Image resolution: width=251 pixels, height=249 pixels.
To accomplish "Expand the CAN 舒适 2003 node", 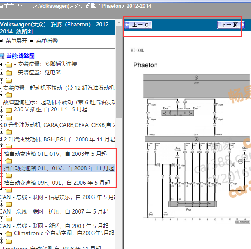I will point(1,218).
